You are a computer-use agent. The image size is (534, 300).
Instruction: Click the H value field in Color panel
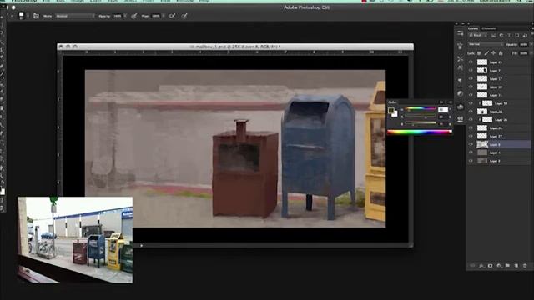443,109
